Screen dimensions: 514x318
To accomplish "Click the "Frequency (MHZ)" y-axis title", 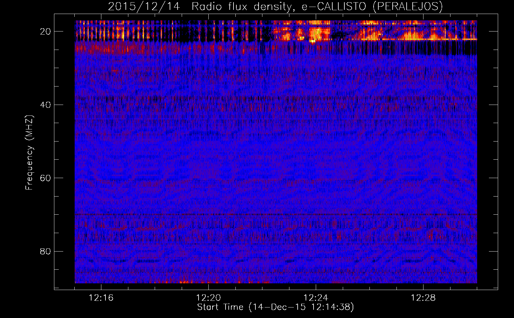I will [x=29, y=153].
